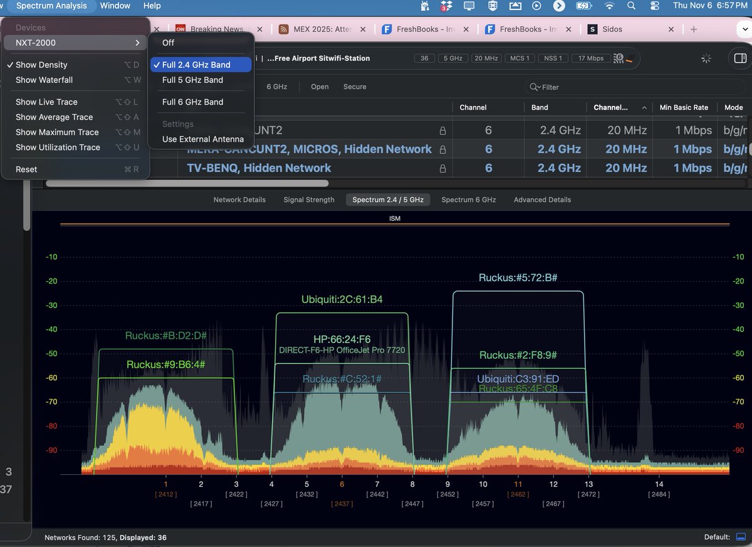Select Full 6 GHz Band option

(x=201, y=102)
